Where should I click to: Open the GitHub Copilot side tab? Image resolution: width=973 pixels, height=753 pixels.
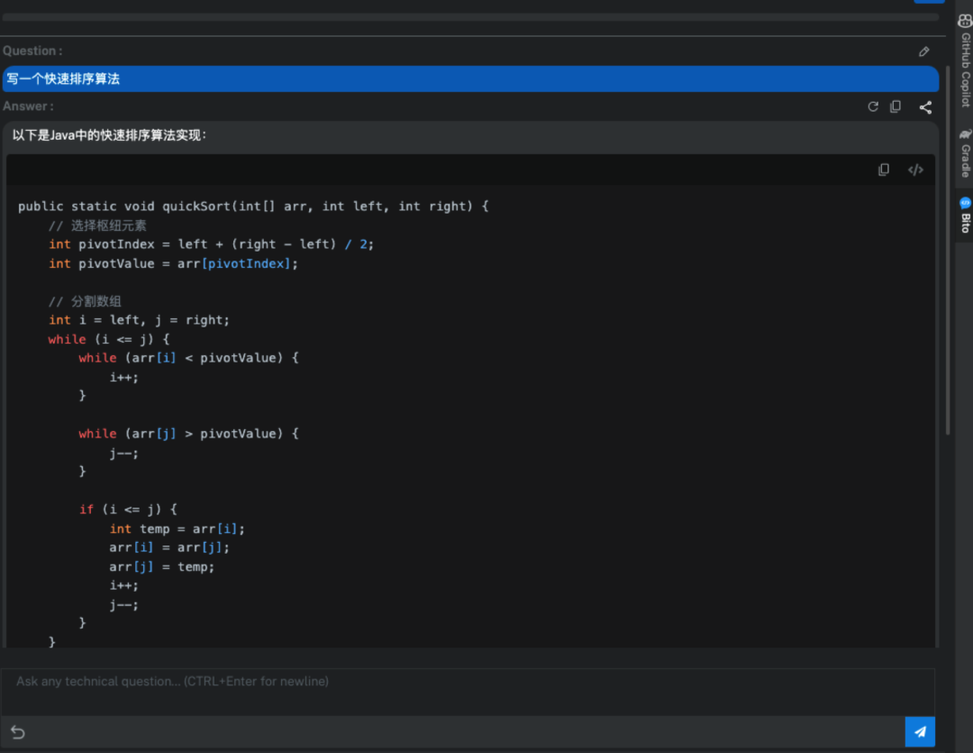click(x=965, y=61)
